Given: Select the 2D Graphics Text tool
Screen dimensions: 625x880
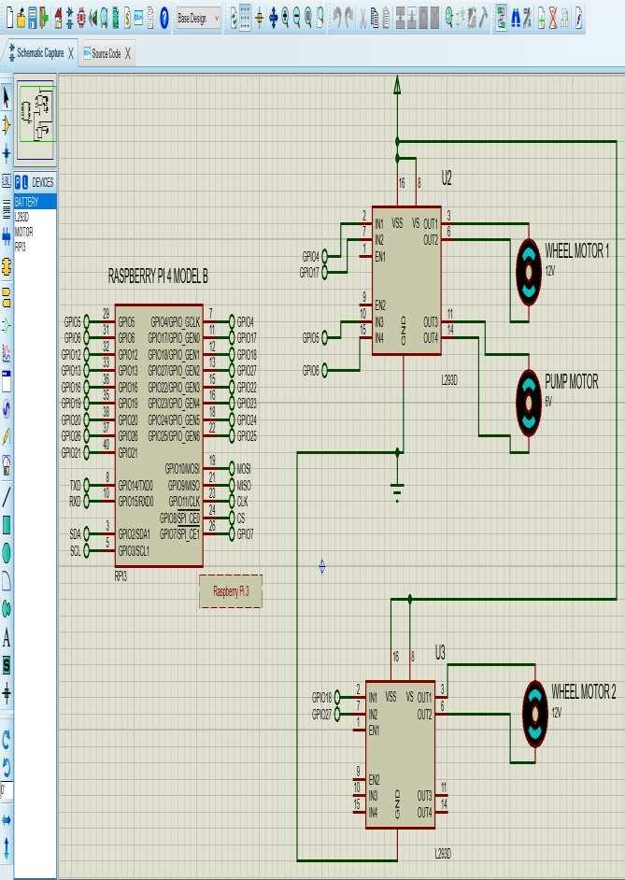Looking at the screenshot, I should pyautogui.click(x=7, y=637).
